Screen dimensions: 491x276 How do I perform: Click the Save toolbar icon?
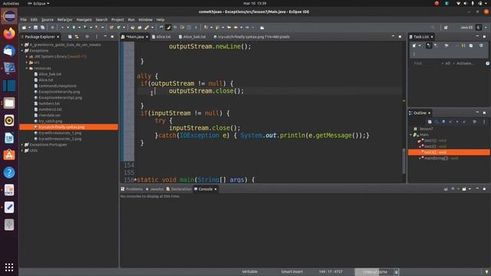point(36,28)
